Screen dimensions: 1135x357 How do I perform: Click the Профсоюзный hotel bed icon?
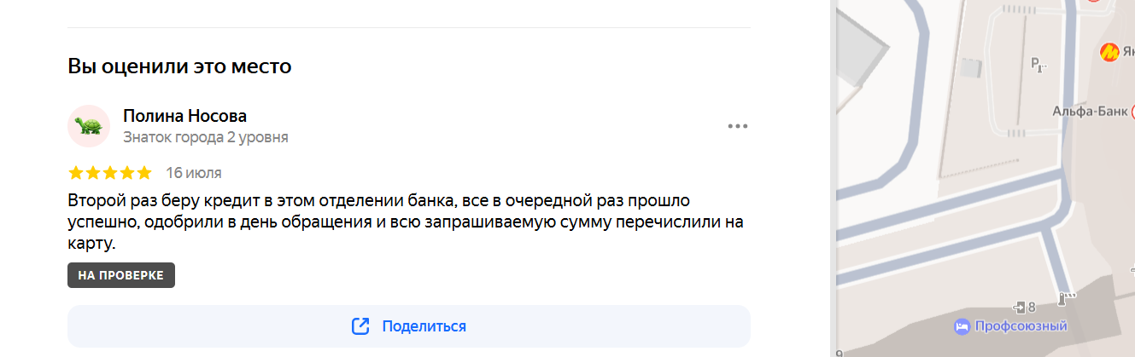coord(961,326)
